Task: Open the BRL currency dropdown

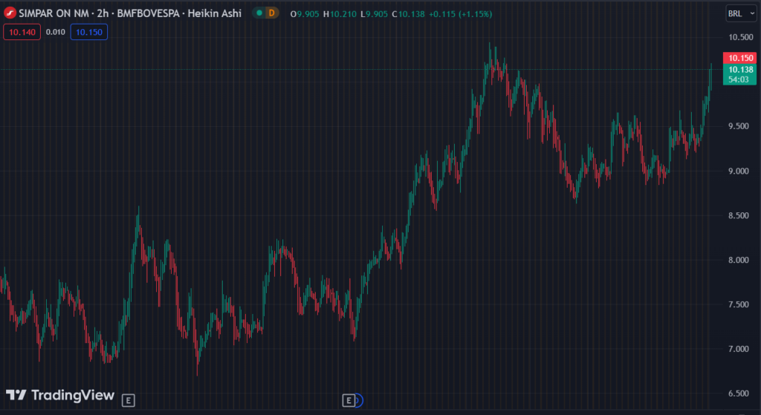Action: pyautogui.click(x=741, y=13)
